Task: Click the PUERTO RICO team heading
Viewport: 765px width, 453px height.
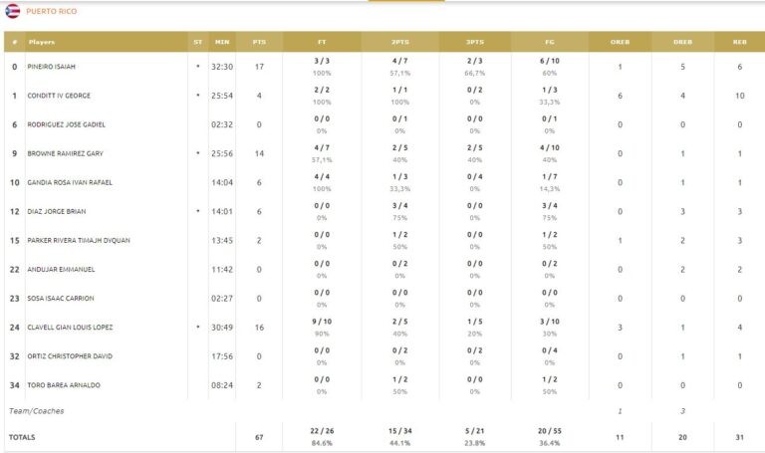Action: pyautogui.click(x=49, y=11)
